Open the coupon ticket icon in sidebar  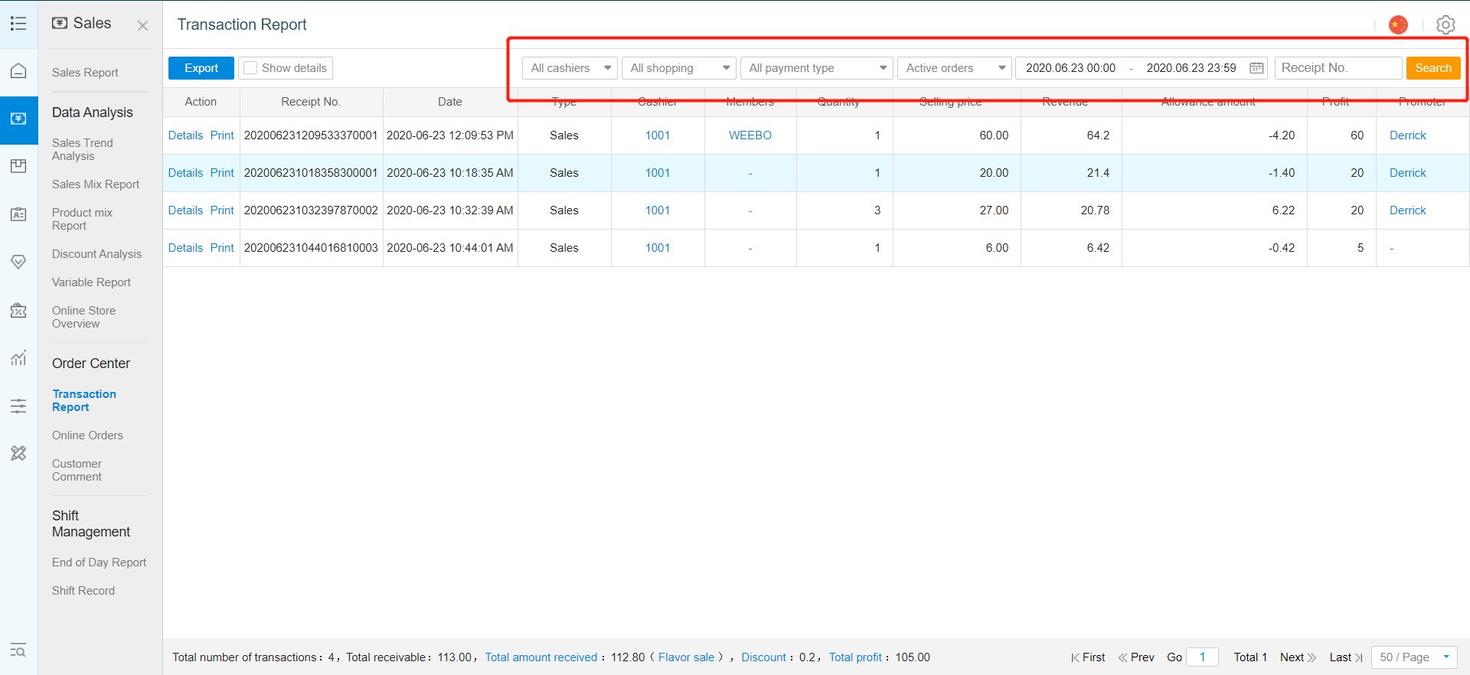click(x=18, y=310)
